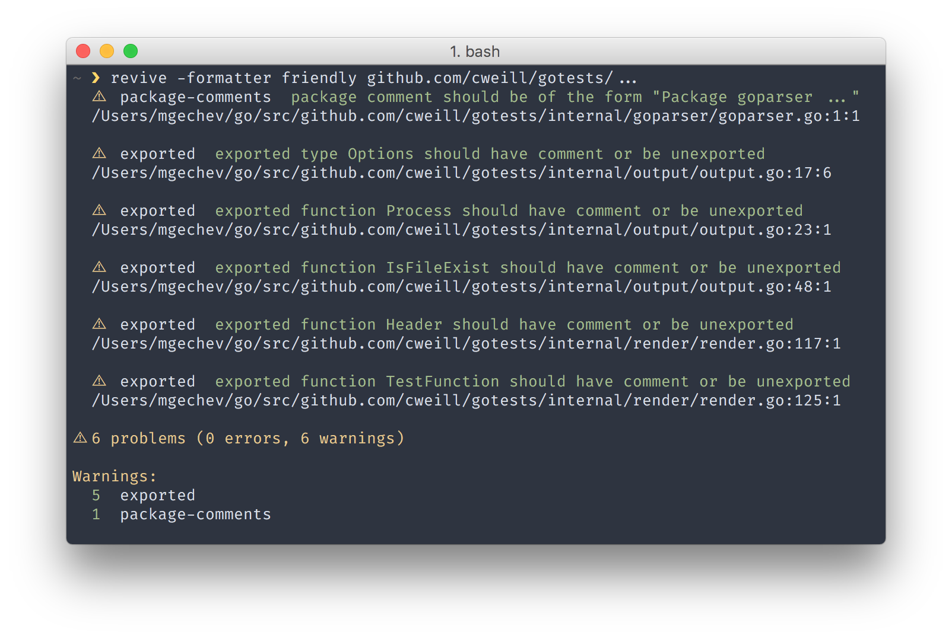Screen dimensions: 952x639
Task: Open the output.go:48:1 file path
Action: (x=461, y=286)
